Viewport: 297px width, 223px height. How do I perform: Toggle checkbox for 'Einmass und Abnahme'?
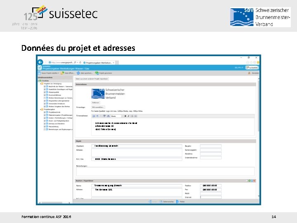[45, 123]
